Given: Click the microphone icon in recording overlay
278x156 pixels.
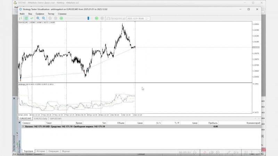Looking at the screenshot, I should pos(205,152).
